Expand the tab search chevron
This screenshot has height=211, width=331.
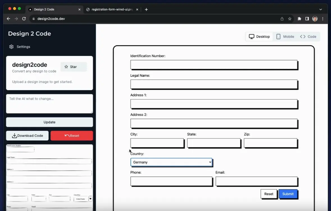point(321,10)
